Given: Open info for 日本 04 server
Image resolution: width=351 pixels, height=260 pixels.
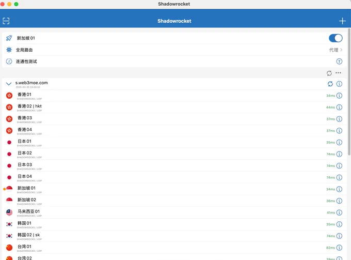Looking at the screenshot, I should tap(339, 177).
